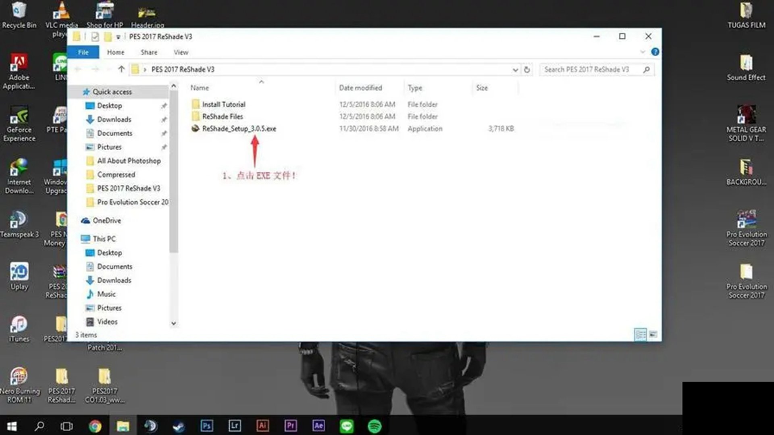Open the Install Tutorial folder

223,104
